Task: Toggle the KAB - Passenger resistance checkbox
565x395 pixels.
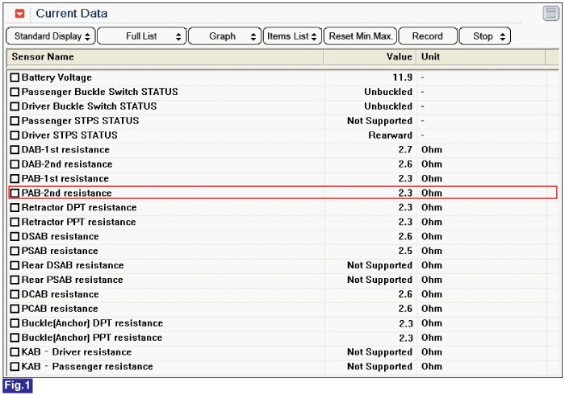Action: (x=15, y=367)
